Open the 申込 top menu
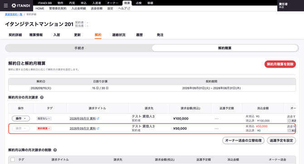304x164 pixels. coord(83,3)
